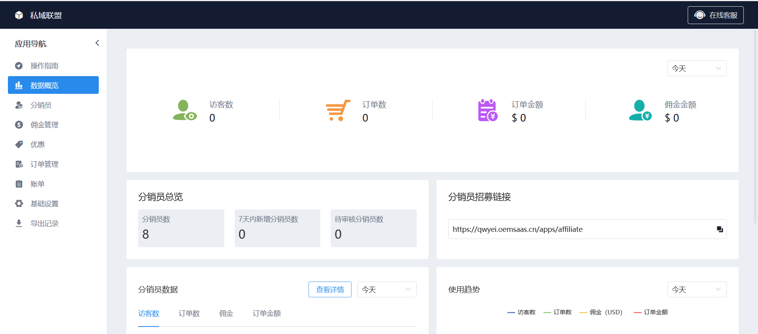Screen dimensions: 758x334
Task: Open 基础设置 menu item
Action: [x=53, y=203]
